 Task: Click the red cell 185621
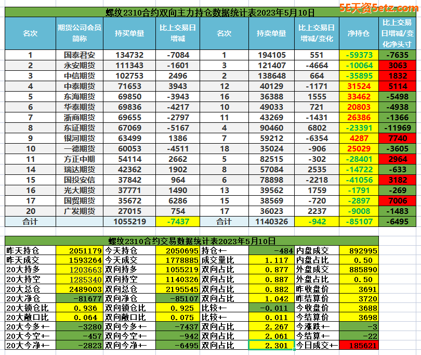(x=359, y=345)
